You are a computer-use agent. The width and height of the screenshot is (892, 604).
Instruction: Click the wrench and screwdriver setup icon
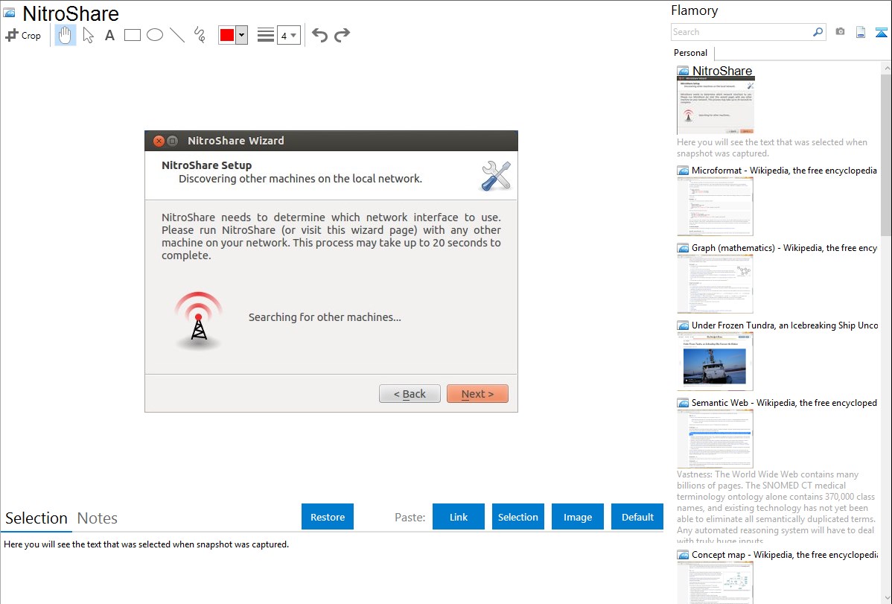tap(496, 175)
